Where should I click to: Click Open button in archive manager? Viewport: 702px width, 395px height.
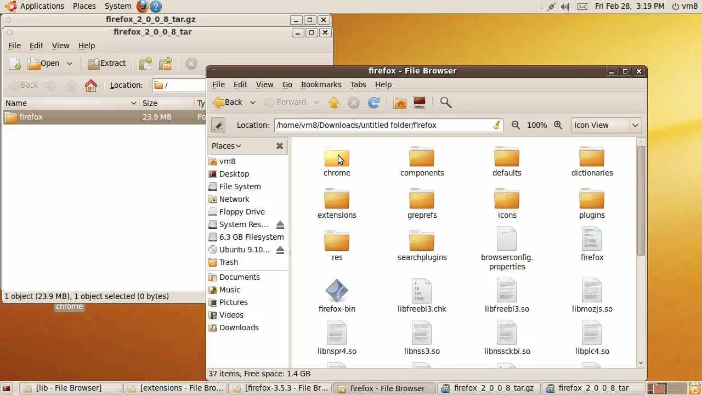(x=44, y=64)
